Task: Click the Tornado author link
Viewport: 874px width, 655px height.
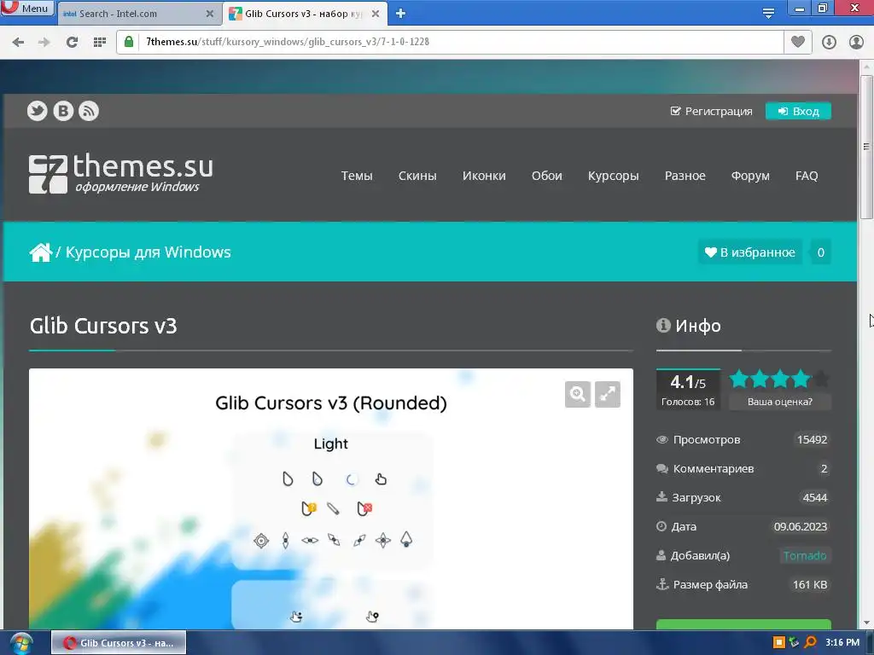Action: [x=804, y=555]
